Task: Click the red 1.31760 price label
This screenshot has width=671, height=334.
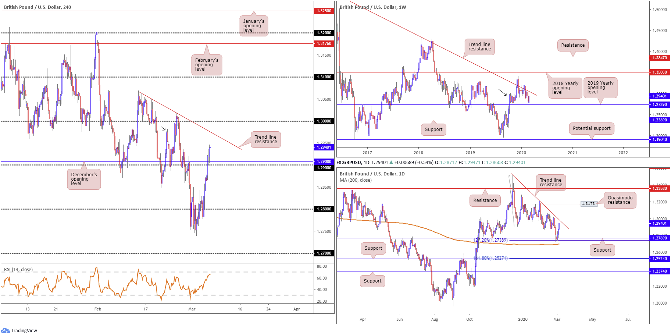Action: [324, 43]
